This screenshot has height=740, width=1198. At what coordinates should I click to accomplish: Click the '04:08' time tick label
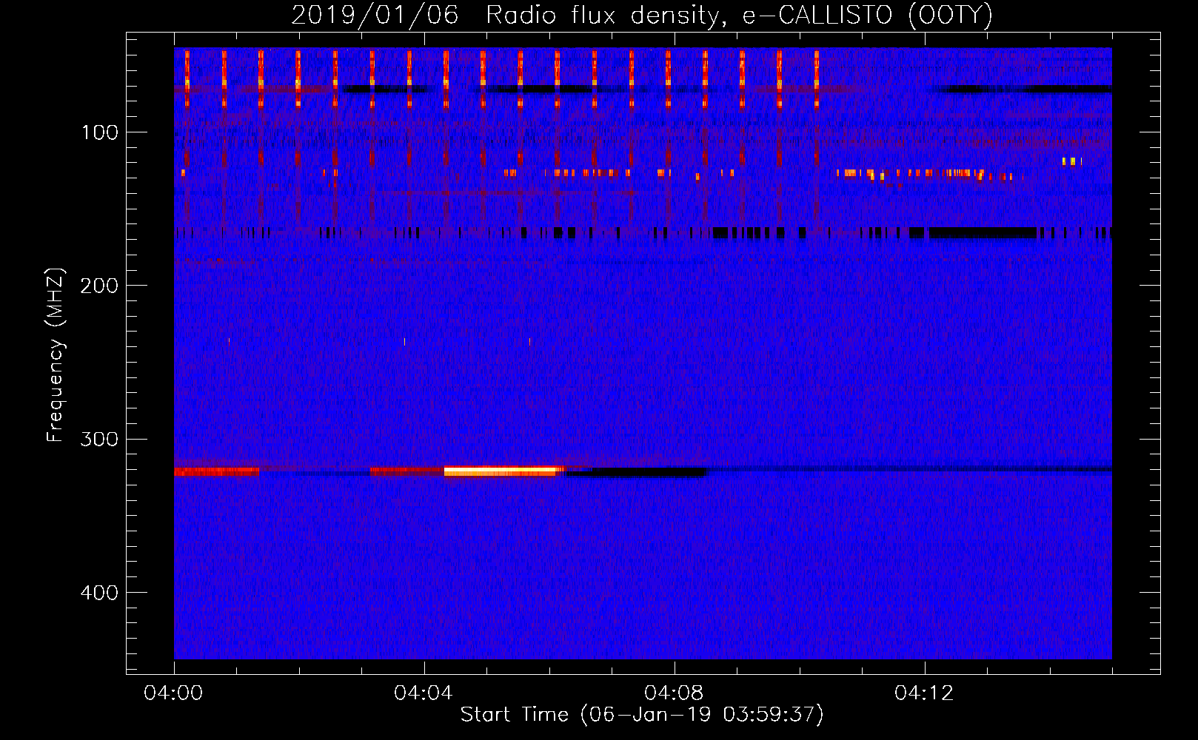click(674, 693)
